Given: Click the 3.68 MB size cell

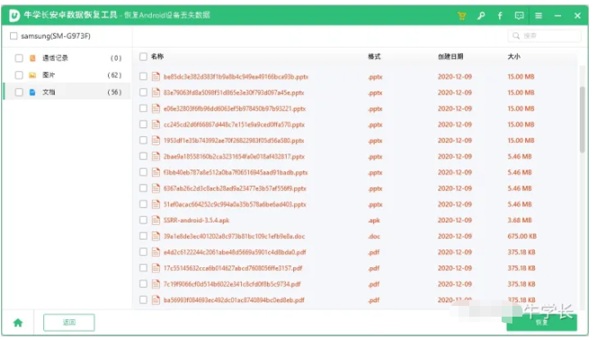Looking at the screenshot, I should (x=520, y=220).
